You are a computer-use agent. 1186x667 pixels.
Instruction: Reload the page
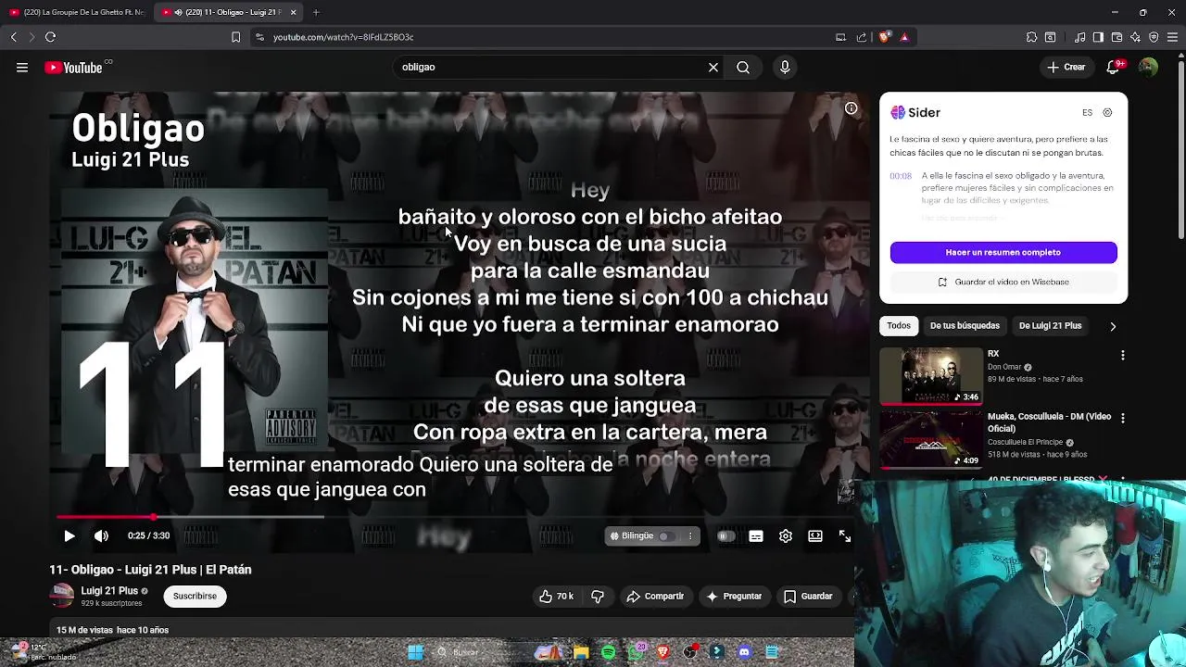click(x=50, y=37)
